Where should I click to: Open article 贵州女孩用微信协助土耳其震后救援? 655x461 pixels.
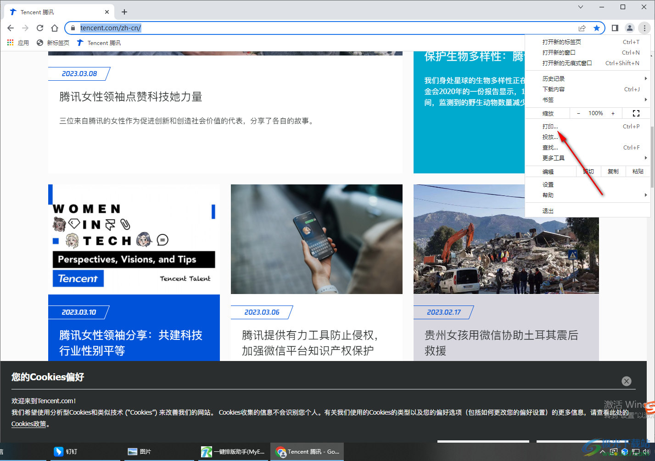(501, 343)
